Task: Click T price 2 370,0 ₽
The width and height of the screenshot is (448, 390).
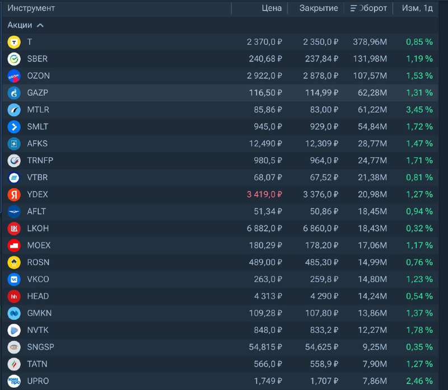Action: [x=264, y=42]
